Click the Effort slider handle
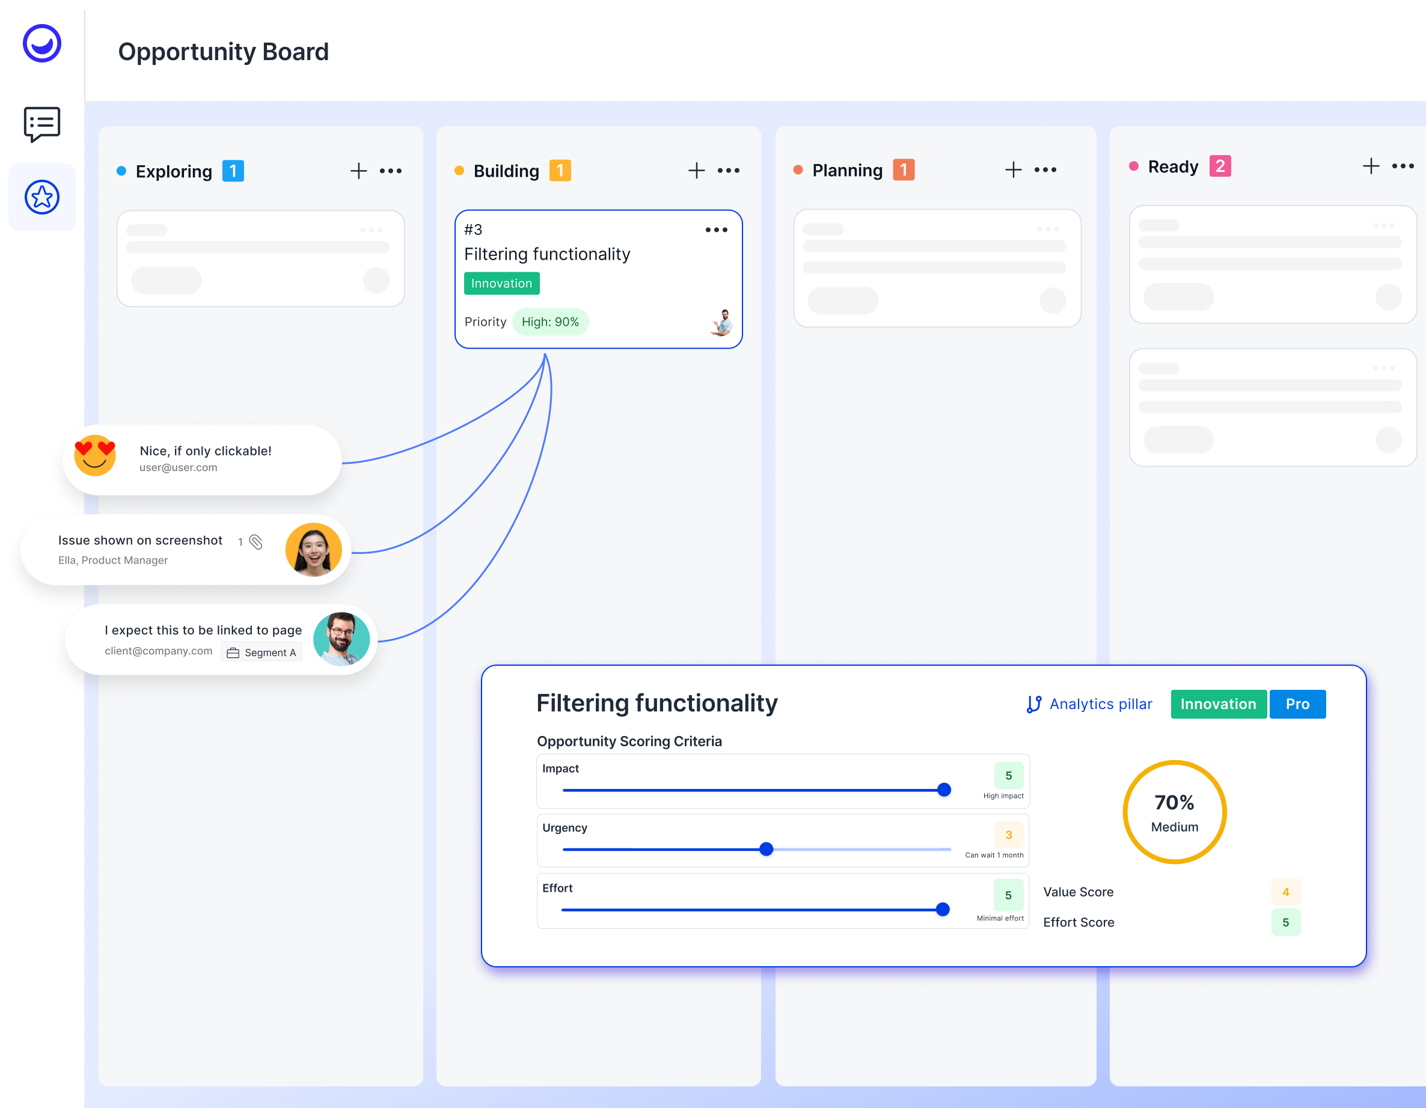 pyautogui.click(x=942, y=909)
